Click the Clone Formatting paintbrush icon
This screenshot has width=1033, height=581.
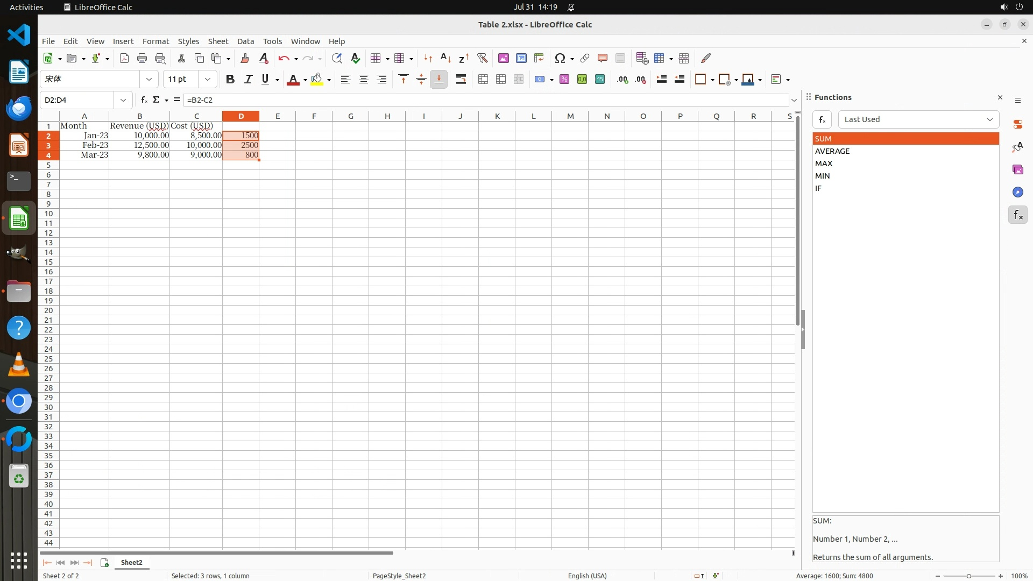(x=245, y=58)
